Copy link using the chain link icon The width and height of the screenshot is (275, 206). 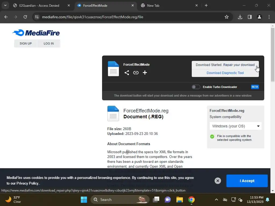(x=136, y=73)
